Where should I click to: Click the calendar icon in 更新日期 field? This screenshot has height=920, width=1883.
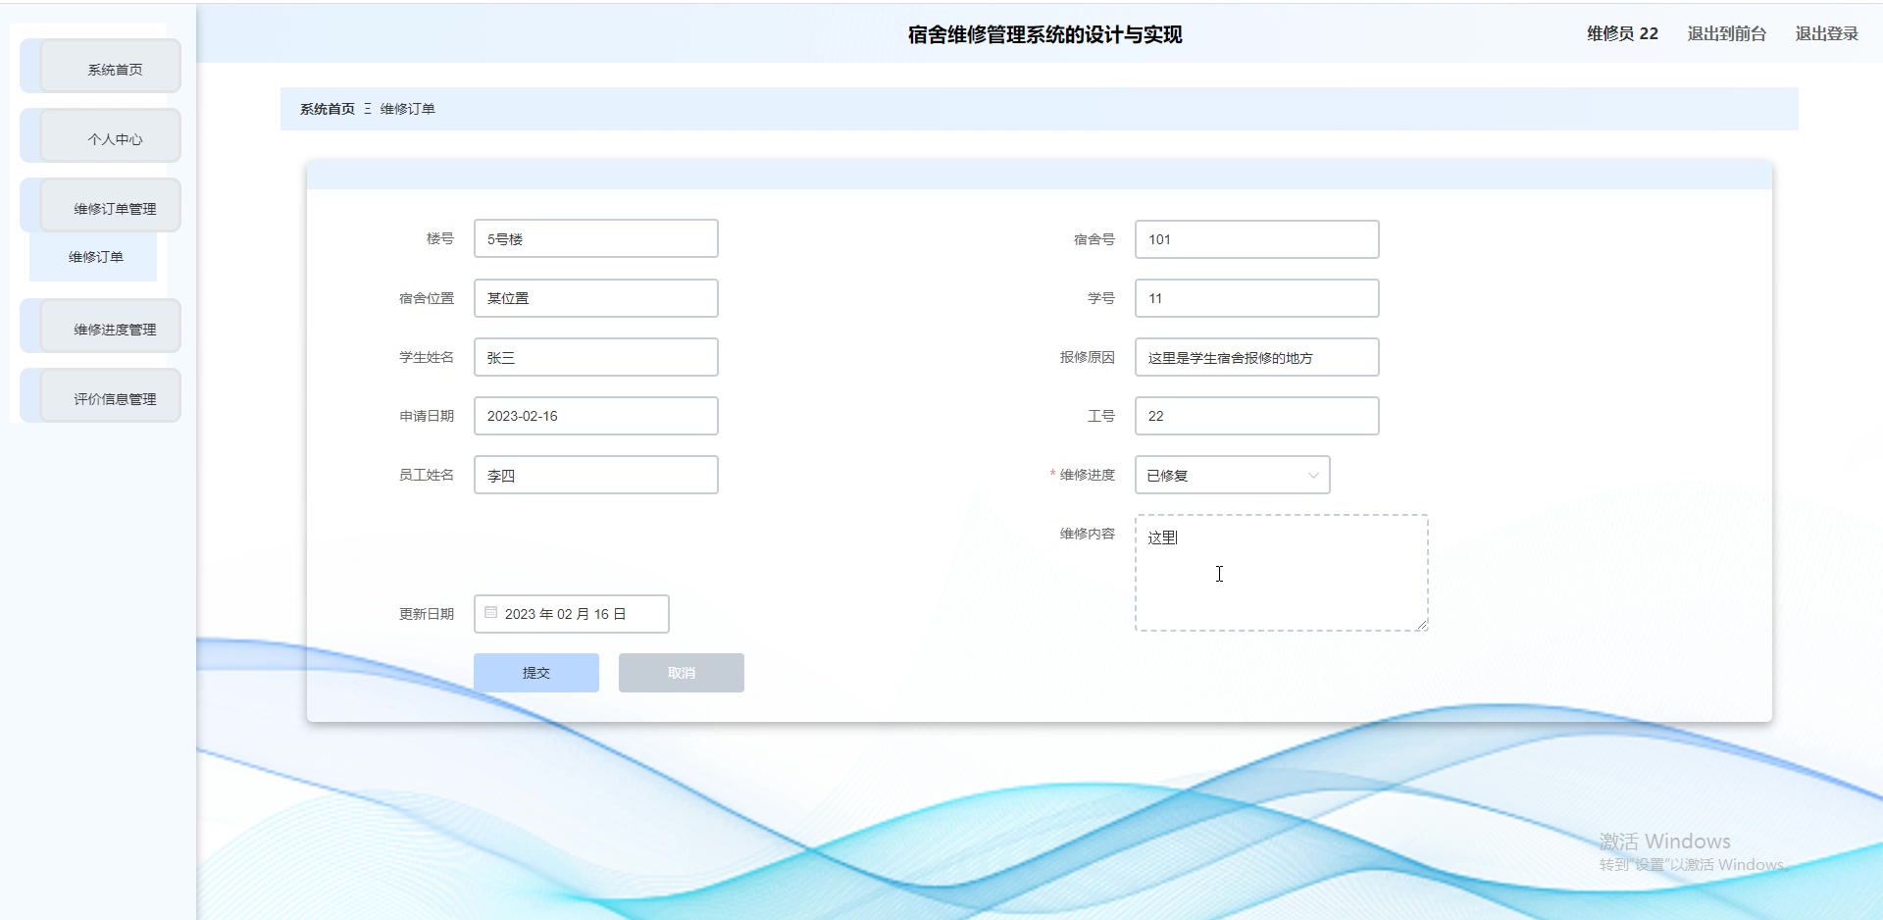[490, 612]
